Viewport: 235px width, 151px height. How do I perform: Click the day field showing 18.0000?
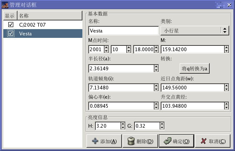[144, 50]
